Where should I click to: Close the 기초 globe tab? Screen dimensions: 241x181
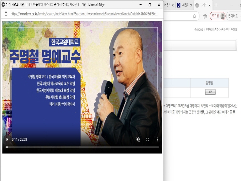coord(210,5)
